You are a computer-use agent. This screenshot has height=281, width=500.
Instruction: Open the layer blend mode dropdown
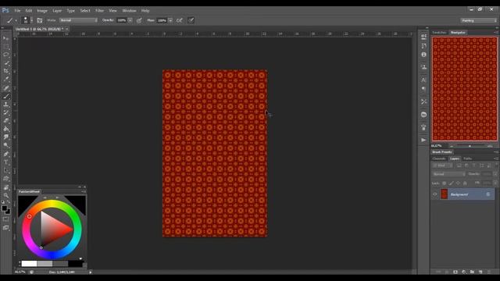point(448,174)
